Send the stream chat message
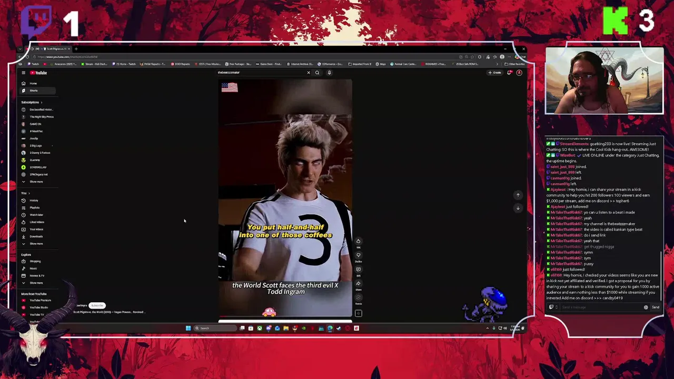 point(656,307)
